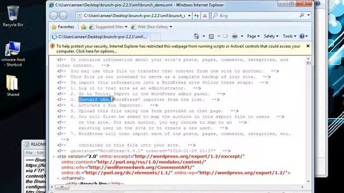Click the Add to Favorites Bar icon
Viewport: 344px width, 193px height.
pyautogui.click(x=83, y=27)
